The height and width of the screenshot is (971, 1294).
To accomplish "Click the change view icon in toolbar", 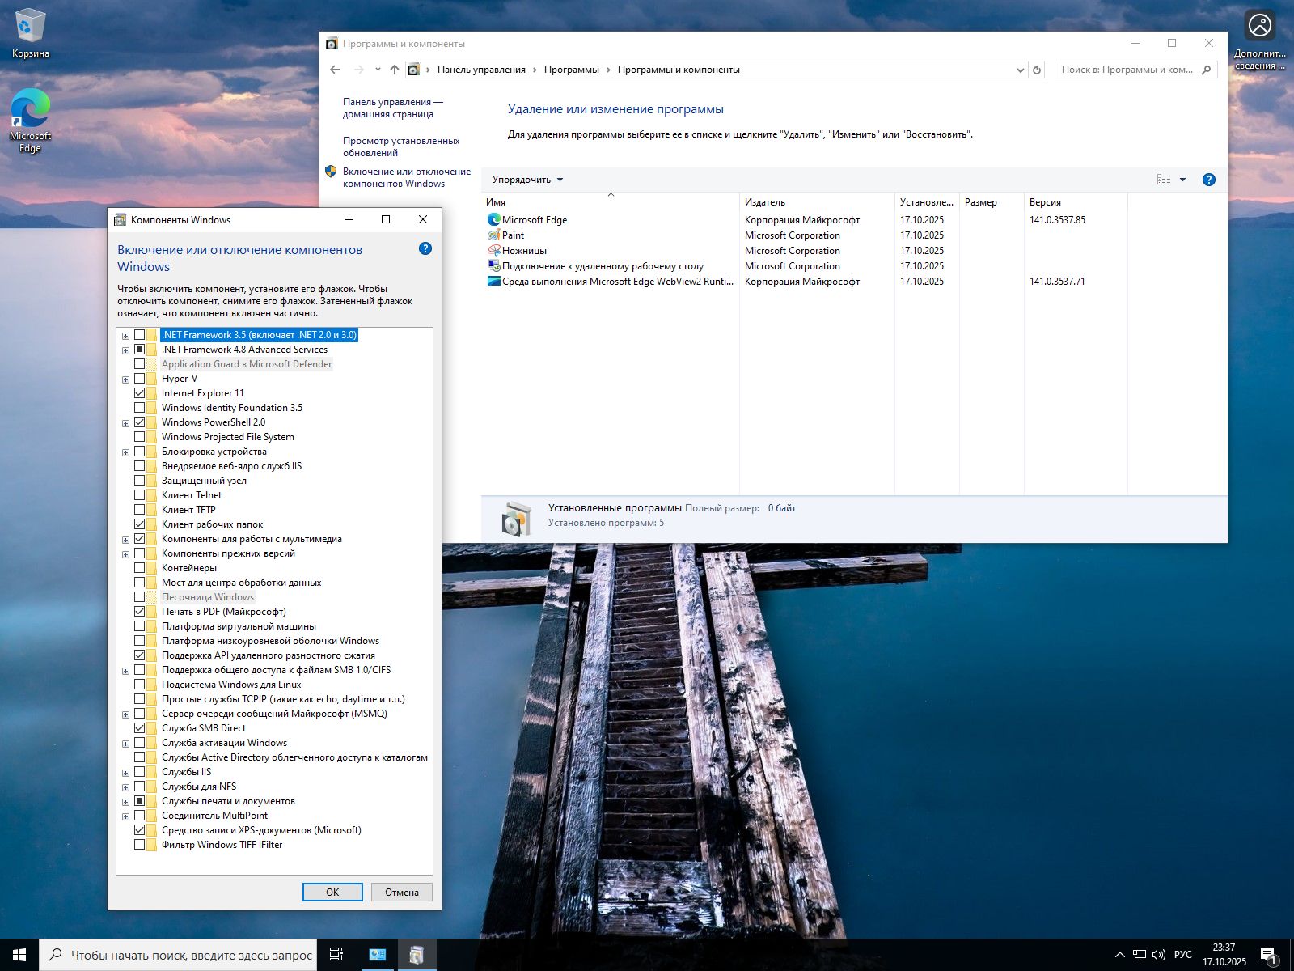I will pyautogui.click(x=1164, y=180).
